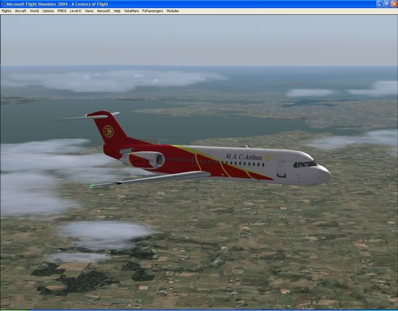
Task: Expand the FsPassengers menu
Action: coord(153,10)
